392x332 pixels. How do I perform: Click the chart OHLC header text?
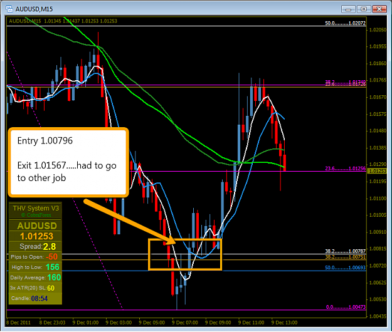click(63, 21)
